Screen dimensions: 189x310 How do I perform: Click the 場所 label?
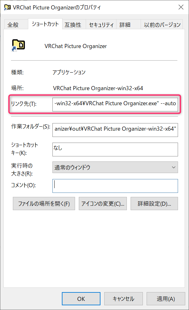pos(17,88)
